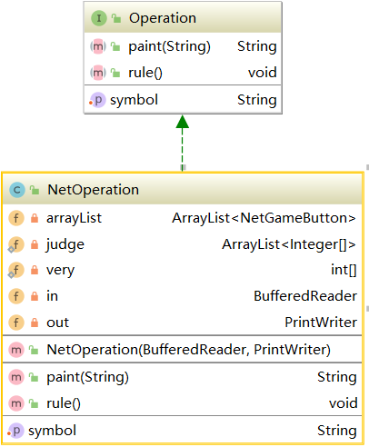Select the paint(String) method in NetOperation

click(182, 377)
